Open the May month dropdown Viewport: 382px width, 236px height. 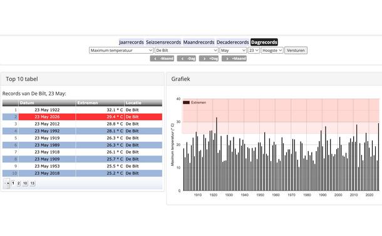coord(233,50)
